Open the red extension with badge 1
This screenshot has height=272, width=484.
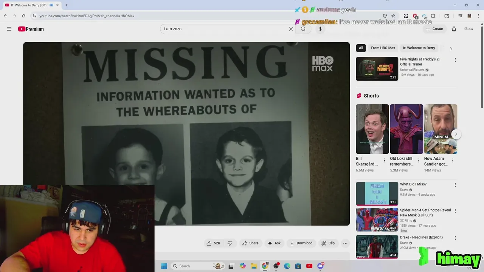pos(415,16)
